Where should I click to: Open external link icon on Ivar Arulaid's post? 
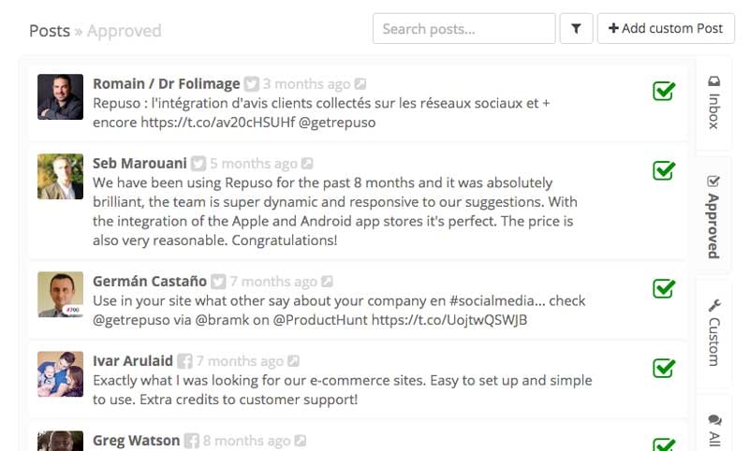pos(294,361)
